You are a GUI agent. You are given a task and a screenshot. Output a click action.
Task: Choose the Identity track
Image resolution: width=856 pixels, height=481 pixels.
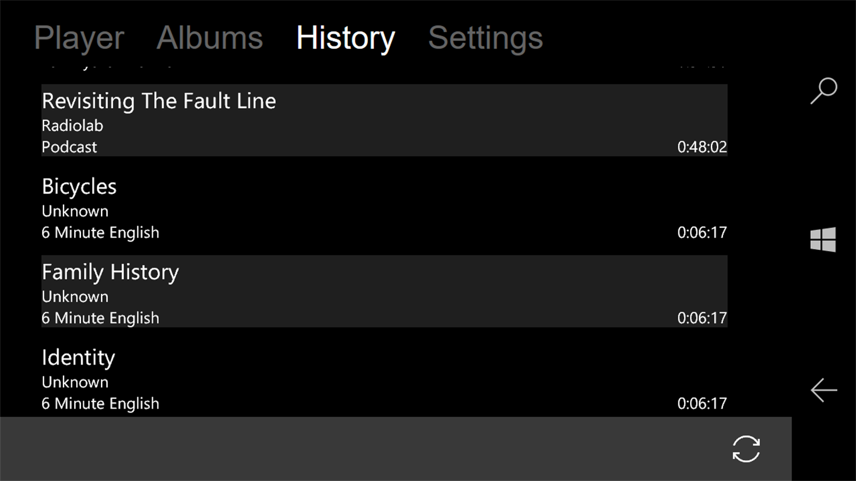tap(78, 358)
